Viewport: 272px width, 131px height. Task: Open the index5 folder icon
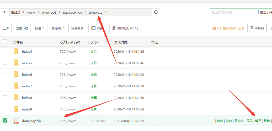tap(16, 63)
